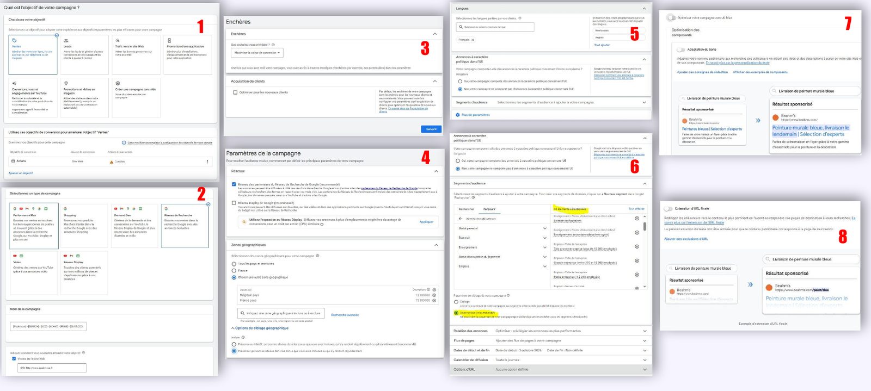Click the Trafic vers le site Web icon
This screenshot has width=871, height=391.
(118, 40)
